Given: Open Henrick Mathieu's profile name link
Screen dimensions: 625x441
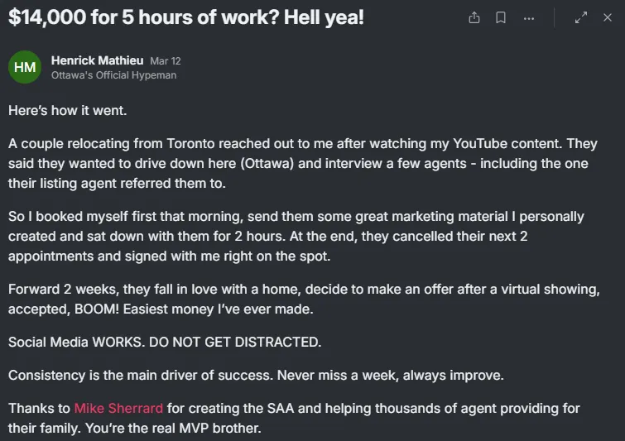Looking at the screenshot, I should (97, 60).
